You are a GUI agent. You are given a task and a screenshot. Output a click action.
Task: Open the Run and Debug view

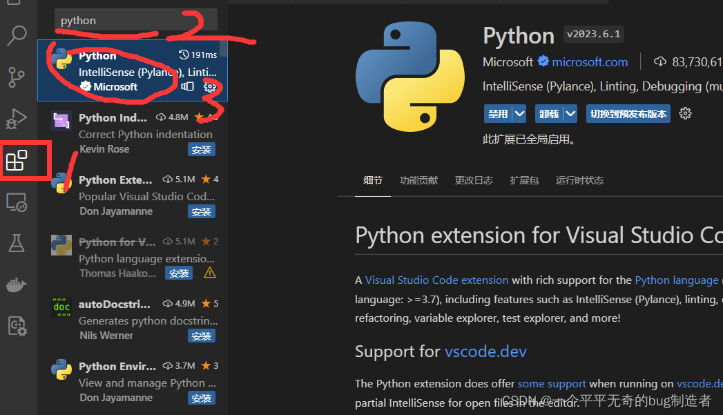coord(17,119)
